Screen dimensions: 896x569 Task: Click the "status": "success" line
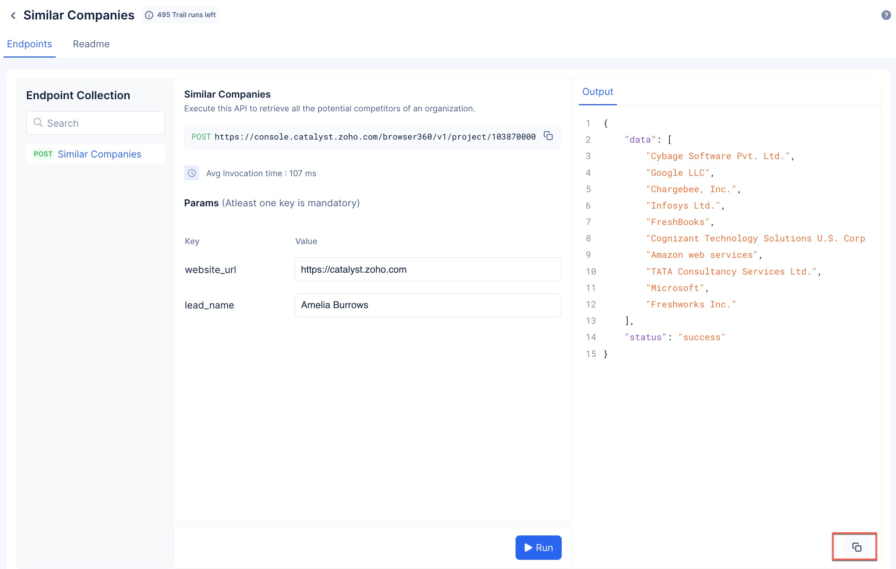click(x=675, y=337)
